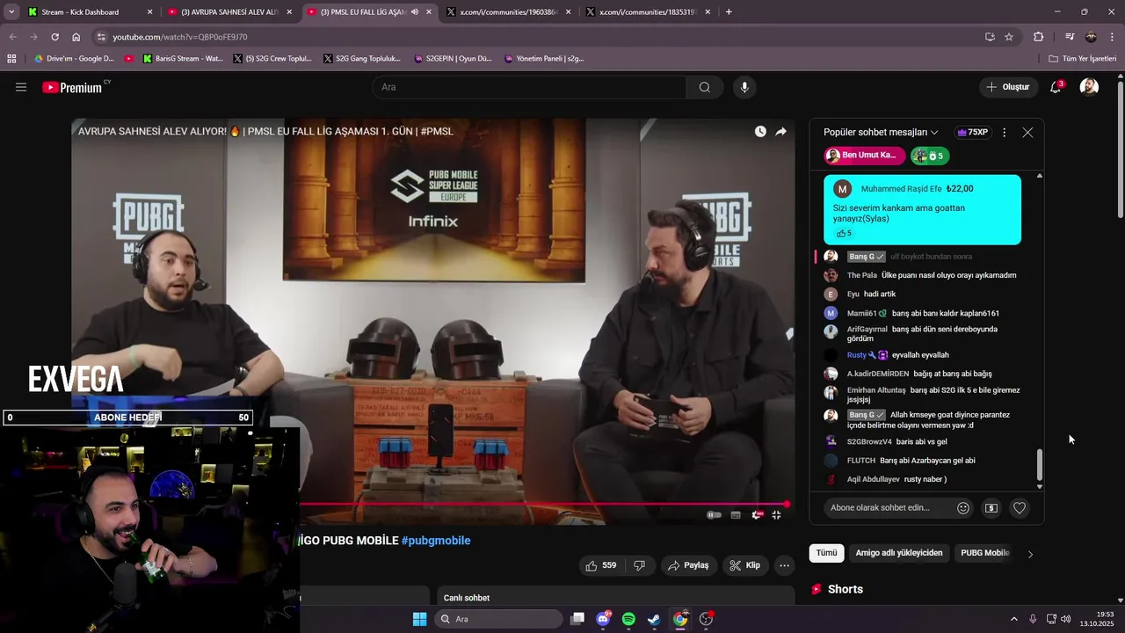Click the Watch later clock icon on video
This screenshot has height=633, width=1125.
(760, 131)
